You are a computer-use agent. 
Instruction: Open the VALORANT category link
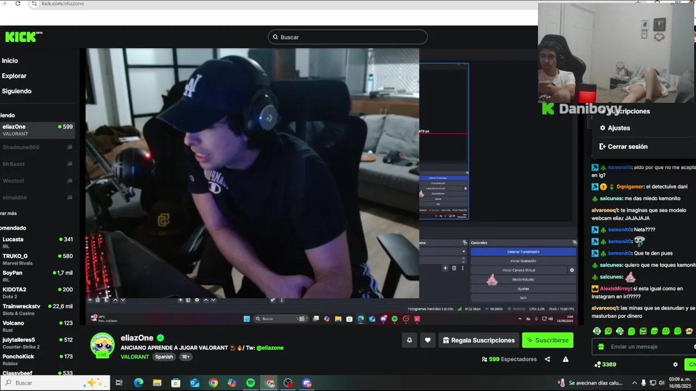[135, 357]
